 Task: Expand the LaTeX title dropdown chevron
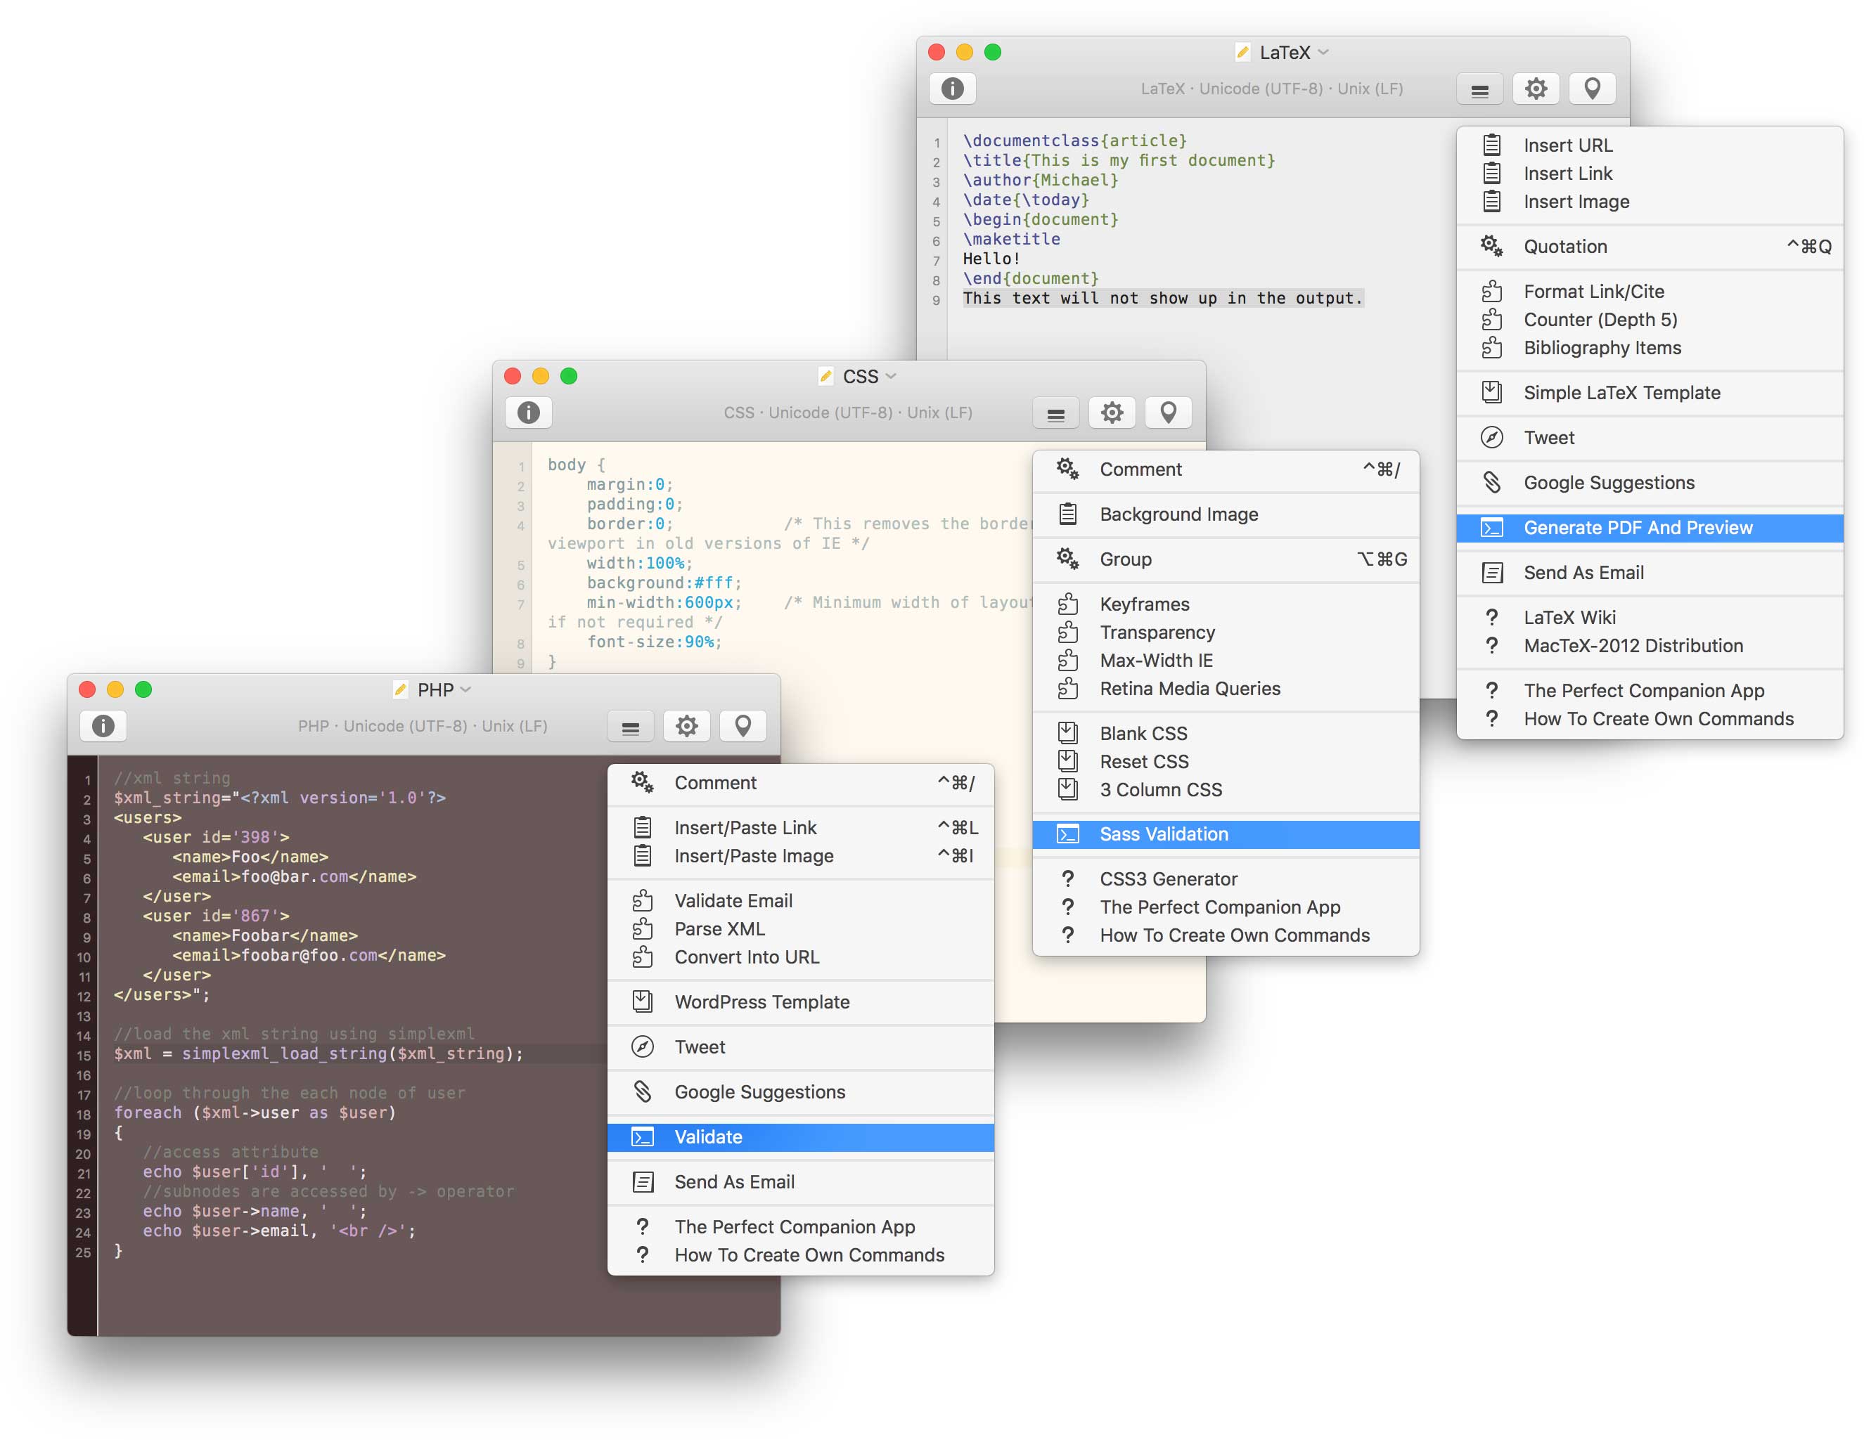pyautogui.click(x=1324, y=52)
